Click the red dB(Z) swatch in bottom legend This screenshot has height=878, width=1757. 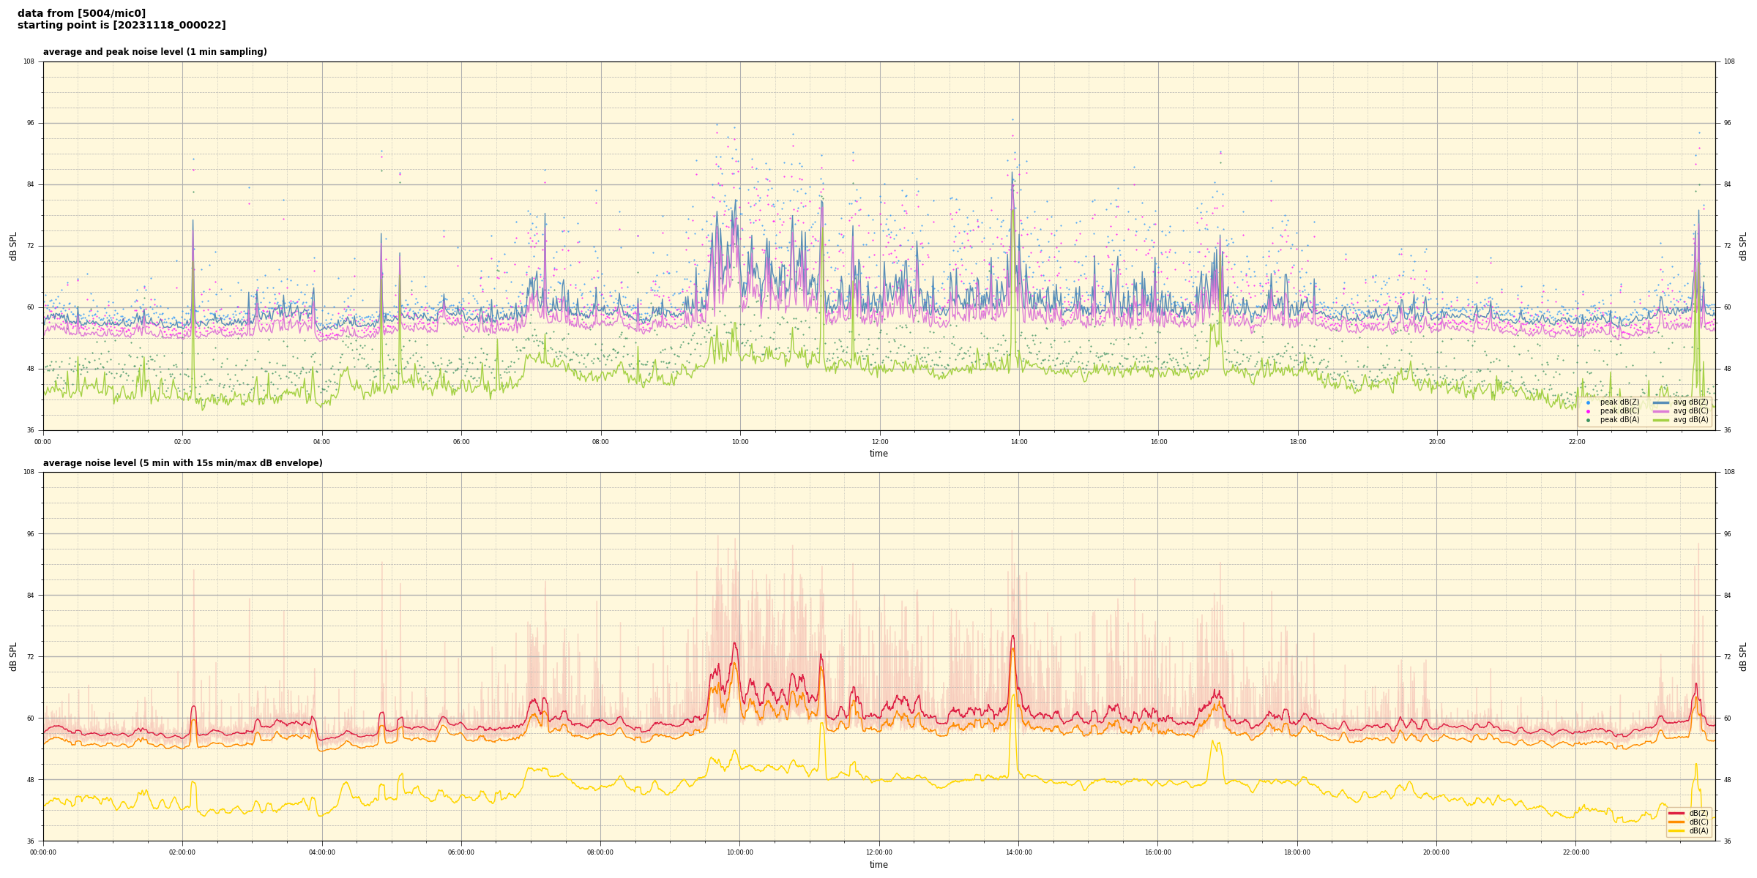point(1676,813)
